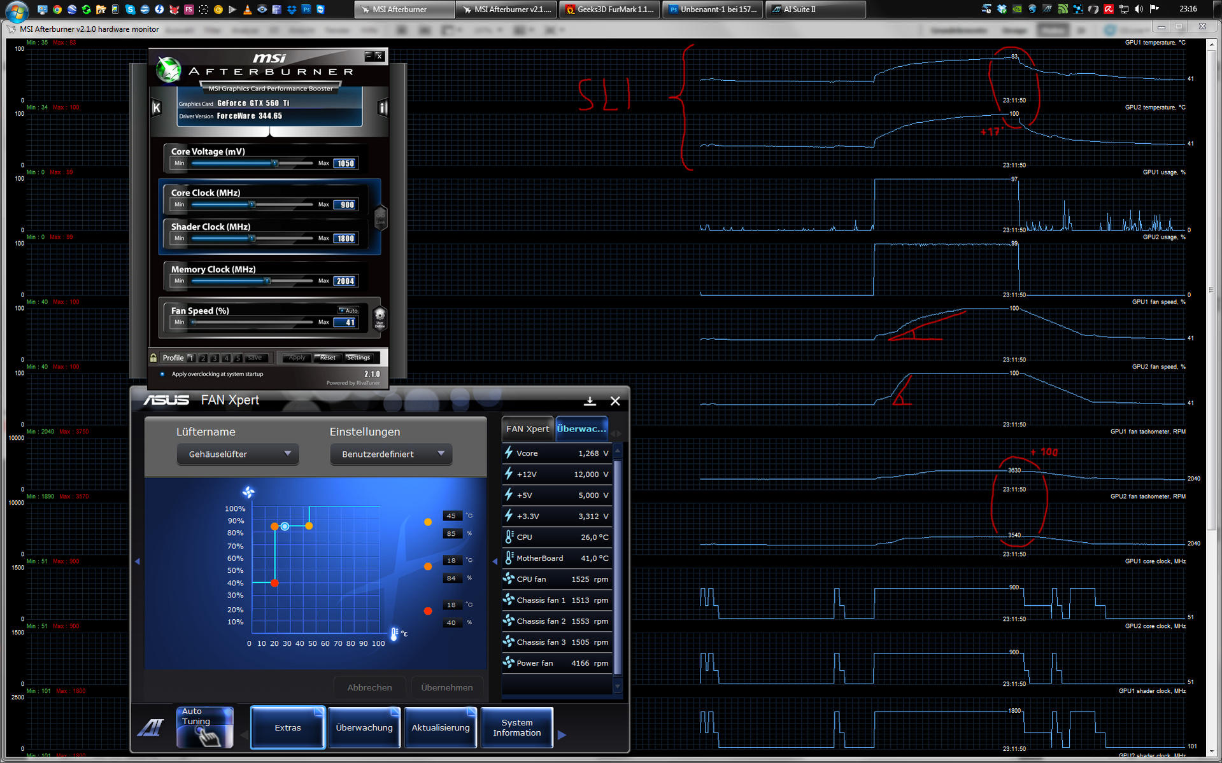Open Afterburner Settings

click(358, 358)
